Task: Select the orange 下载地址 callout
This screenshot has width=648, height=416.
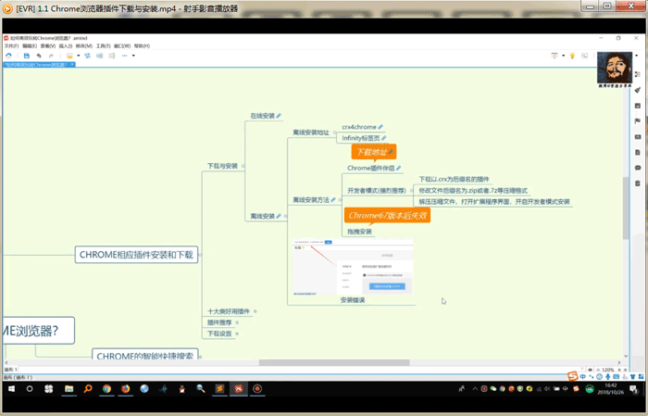Action: pyautogui.click(x=374, y=152)
